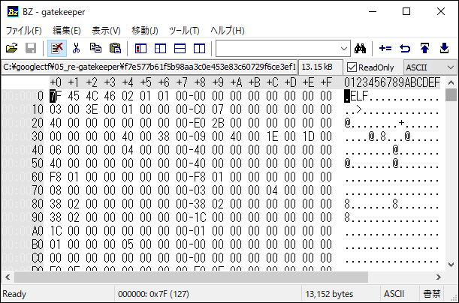
Task: Split window vertically icon
Action: coord(199,48)
